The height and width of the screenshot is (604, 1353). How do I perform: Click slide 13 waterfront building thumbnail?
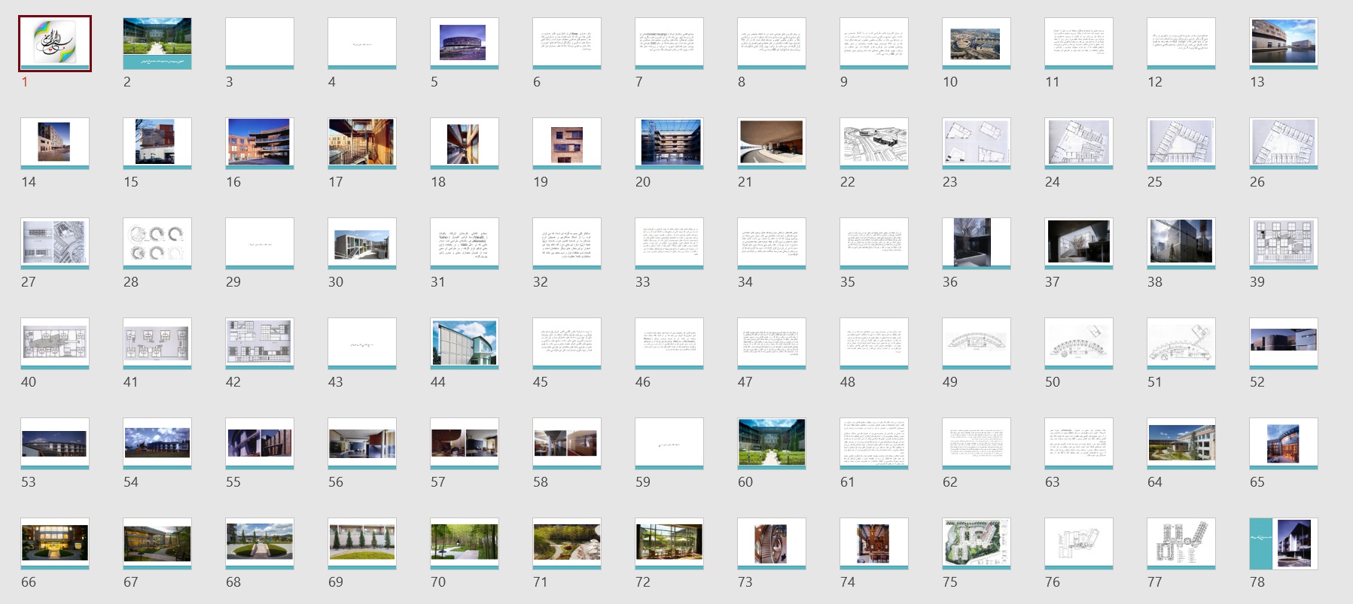click(1284, 44)
